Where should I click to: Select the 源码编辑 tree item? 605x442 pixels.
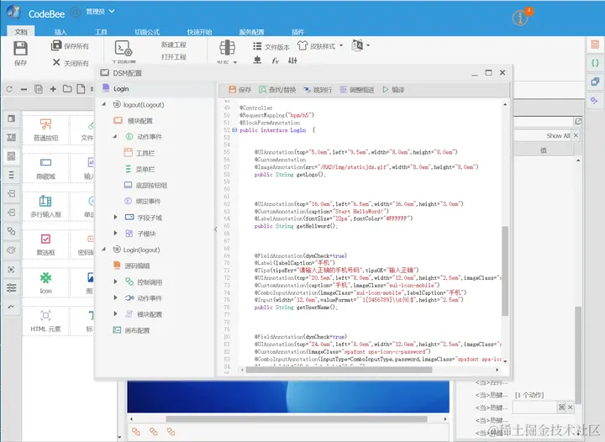(x=132, y=266)
